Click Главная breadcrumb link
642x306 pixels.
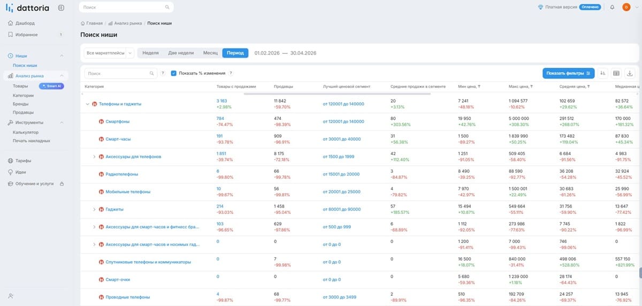(x=95, y=24)
